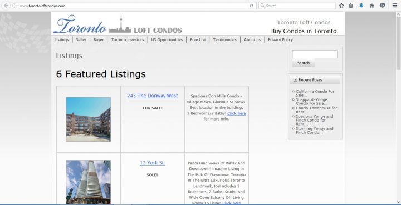401x205 pixels.
Task: Open the Listings navigation menu item
Action: [62, 40]
